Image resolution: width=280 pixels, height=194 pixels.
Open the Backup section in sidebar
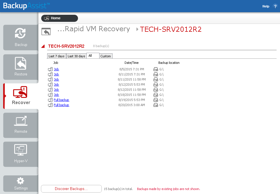point(21,37)
